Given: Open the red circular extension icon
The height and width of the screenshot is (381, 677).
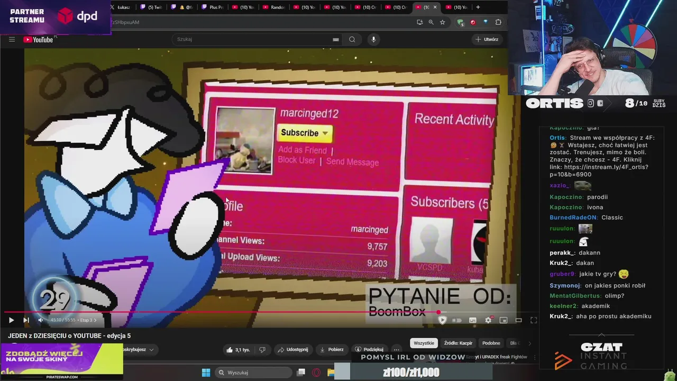Looking at the screenshot, I should [x=473, y=22].
